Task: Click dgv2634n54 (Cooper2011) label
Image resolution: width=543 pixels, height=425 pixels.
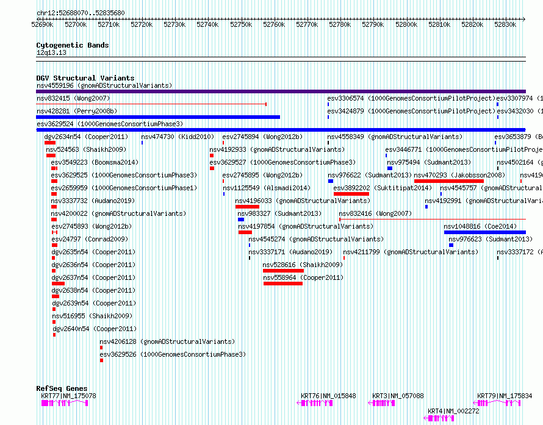Action: [x=86, y=137]
